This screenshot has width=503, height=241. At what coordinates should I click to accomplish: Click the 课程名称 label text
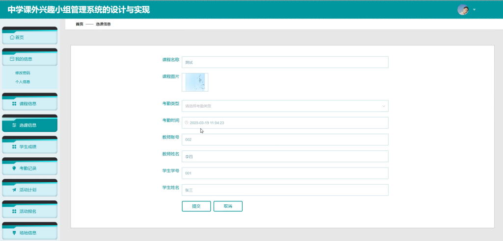(x=170, y=60)
